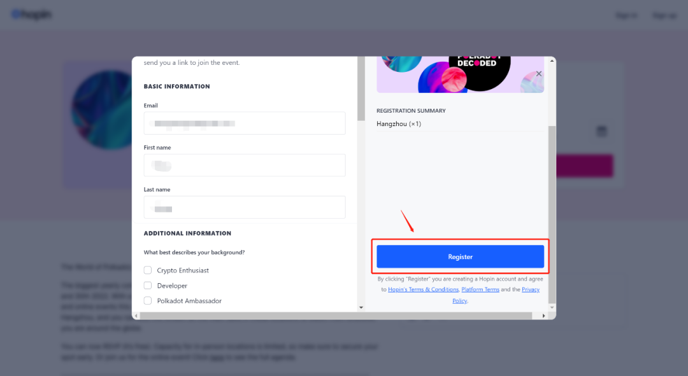Check the Developer checkbox
Screen dimensions: 688x376
[148, 285]
